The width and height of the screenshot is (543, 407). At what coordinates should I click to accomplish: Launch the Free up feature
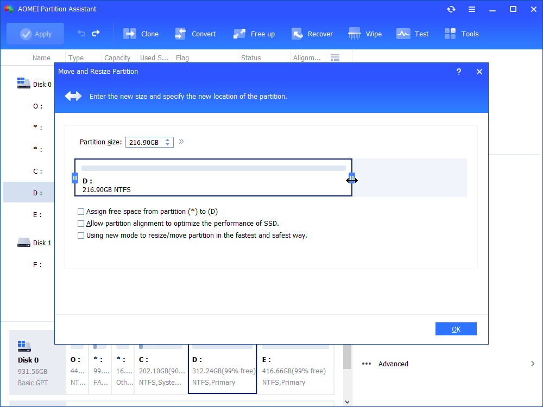click(254, 34)
